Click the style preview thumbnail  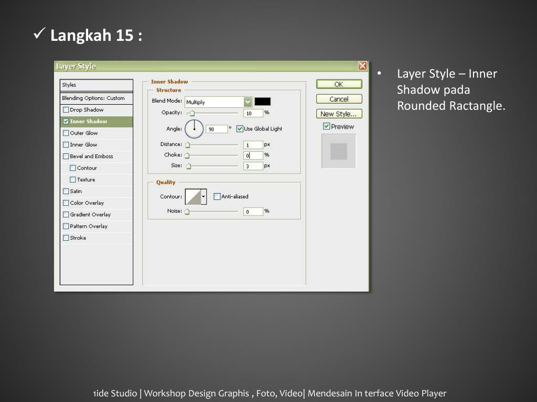point(339,151)
